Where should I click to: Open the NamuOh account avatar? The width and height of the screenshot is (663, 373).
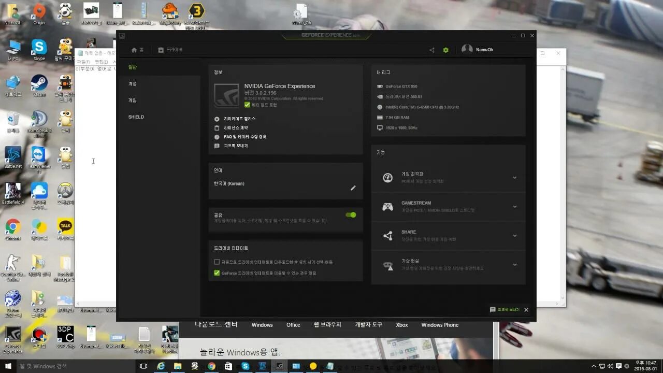click(467, 49)
